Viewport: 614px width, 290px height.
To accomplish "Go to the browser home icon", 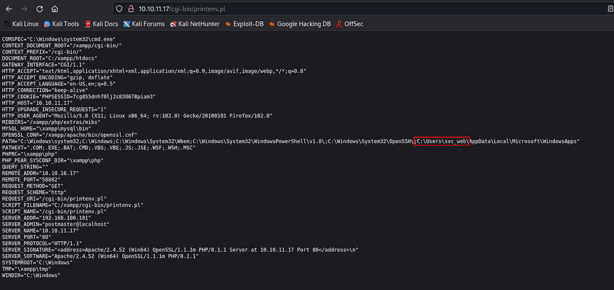I will [x=55, y=8].
